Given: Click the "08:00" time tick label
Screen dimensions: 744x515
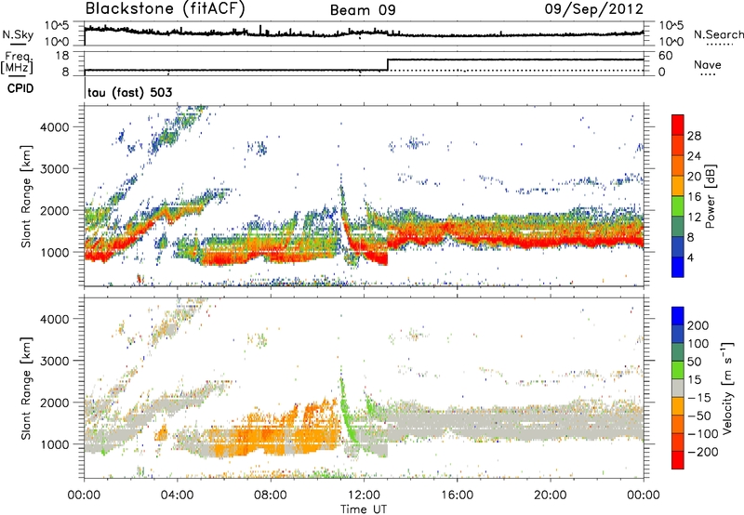Looking at the screenshot, I should 270,495.
